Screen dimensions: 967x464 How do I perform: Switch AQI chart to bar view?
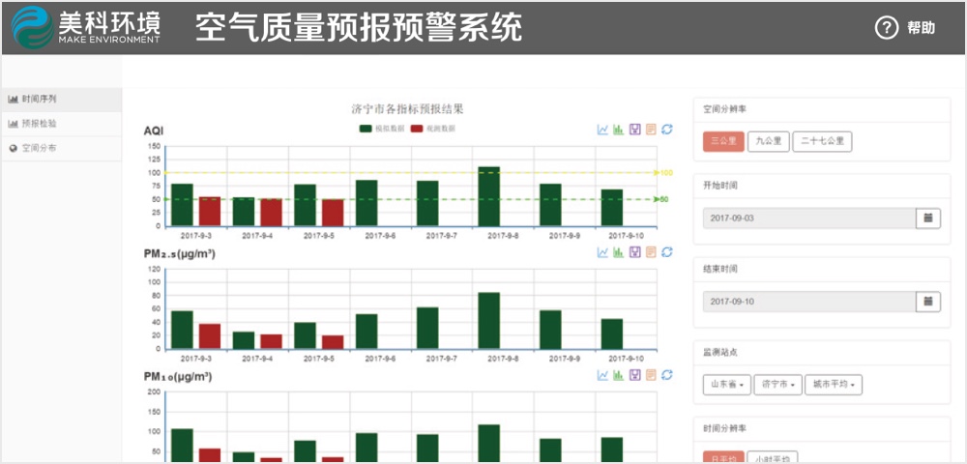[x=618, y=130]
